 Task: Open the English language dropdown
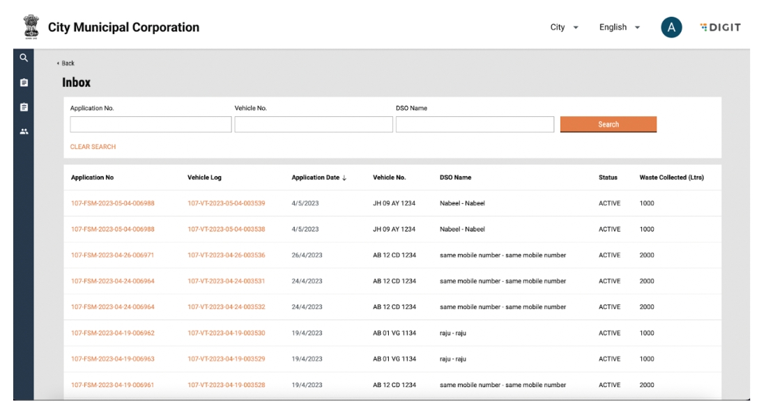[x=619, y=28]
